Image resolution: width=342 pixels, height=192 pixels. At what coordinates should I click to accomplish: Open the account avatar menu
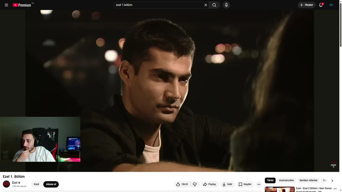tap(331, 5)
